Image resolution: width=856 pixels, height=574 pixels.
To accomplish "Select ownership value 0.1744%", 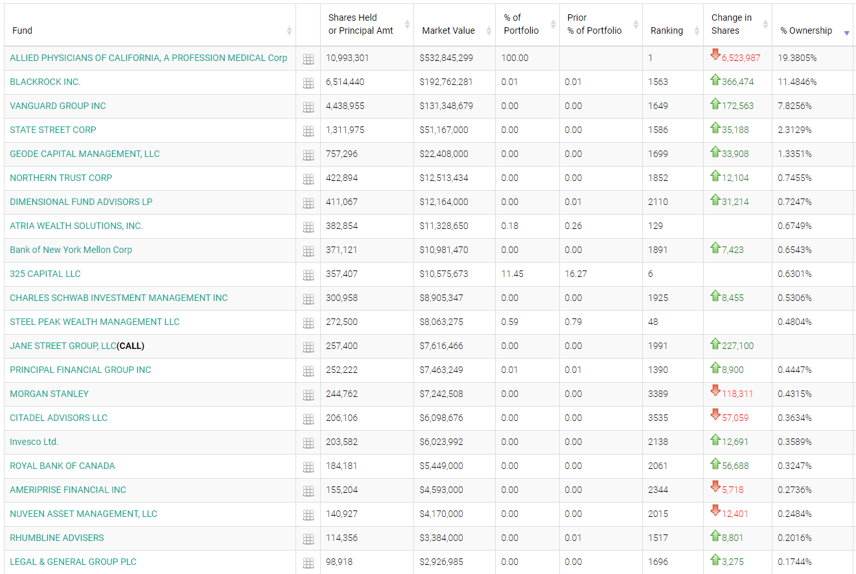I will pyautogui.click(x=794, y=562).
